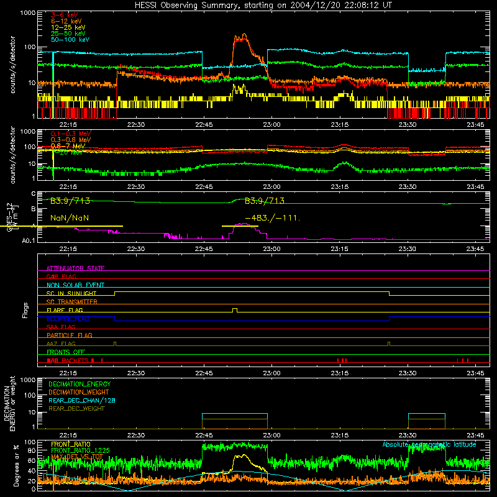Click the ATTENUATOR_STATE flag label

point(75,268)
